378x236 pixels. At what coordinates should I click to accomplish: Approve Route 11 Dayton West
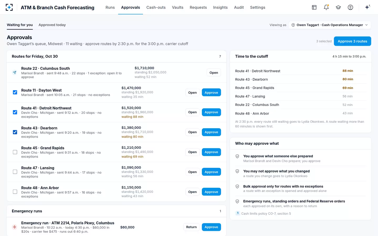pos(211,93)
